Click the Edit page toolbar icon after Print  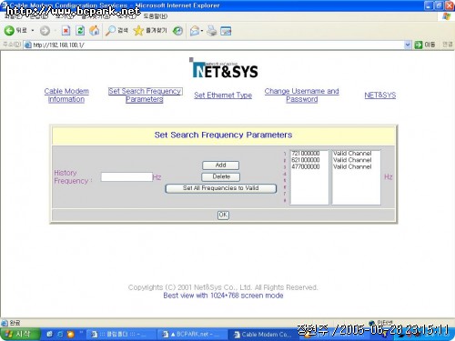226,31
